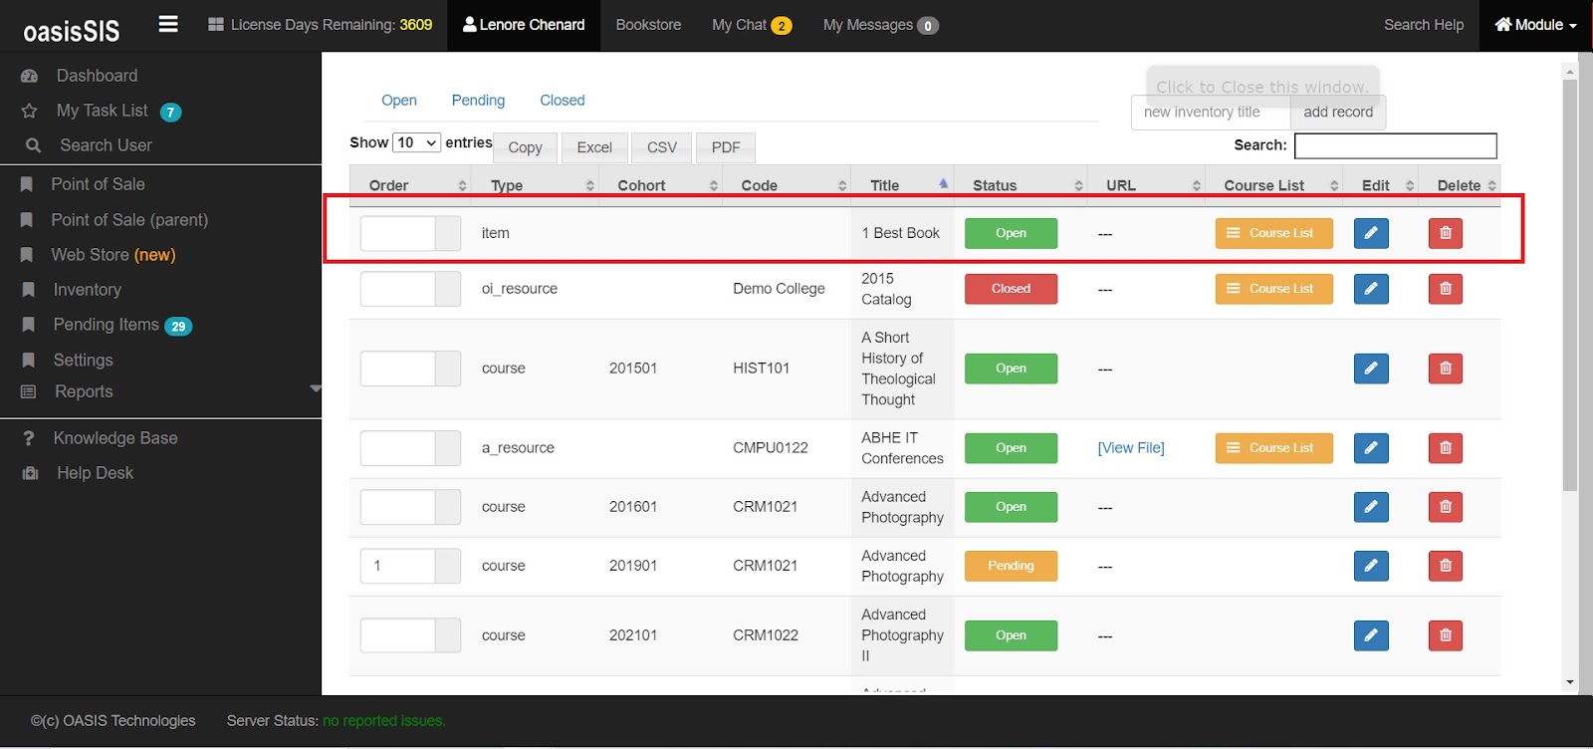Sort table by Type column
Screen dimensions: 1593x749
(535, 185)
